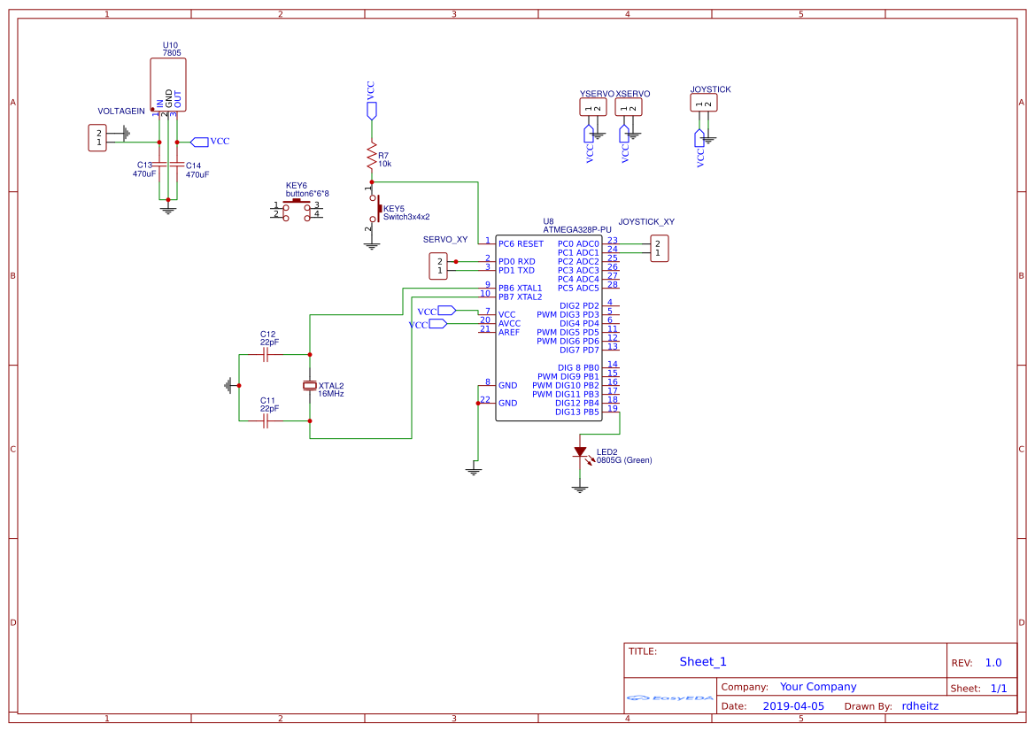This screenshot has width=1035, height=732.
Task: Select the 16MHz crystal XTAL2
Action: 310,385
